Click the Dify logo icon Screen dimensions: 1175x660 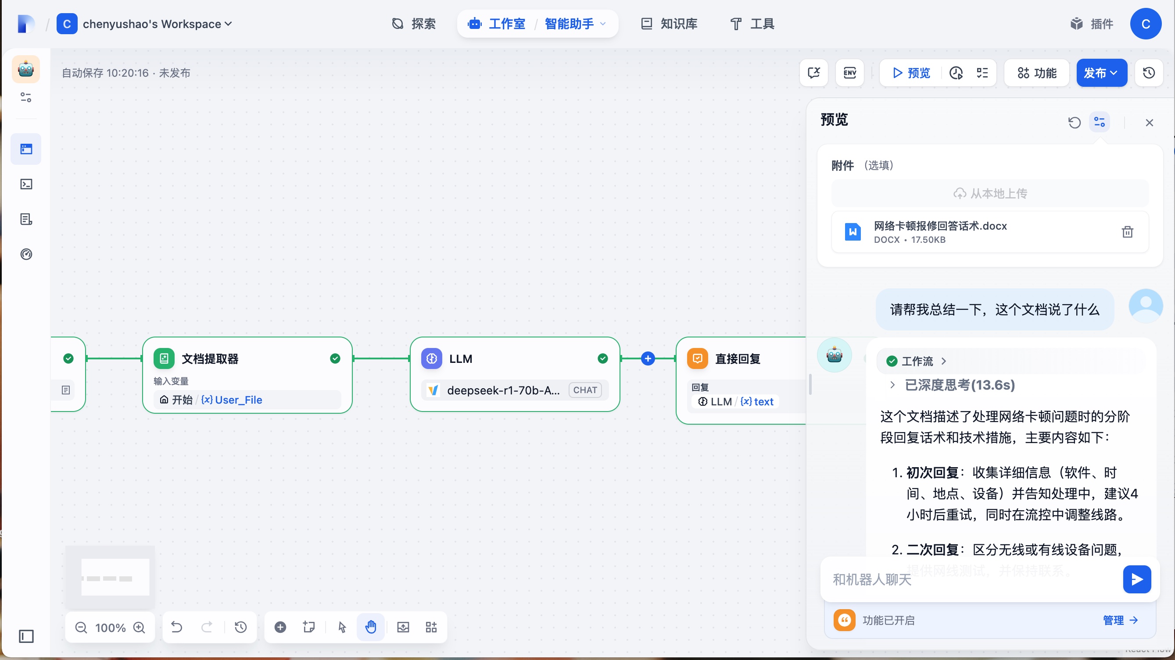coord(25,24)
